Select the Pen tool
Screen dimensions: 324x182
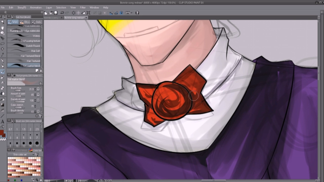(3, 61)
